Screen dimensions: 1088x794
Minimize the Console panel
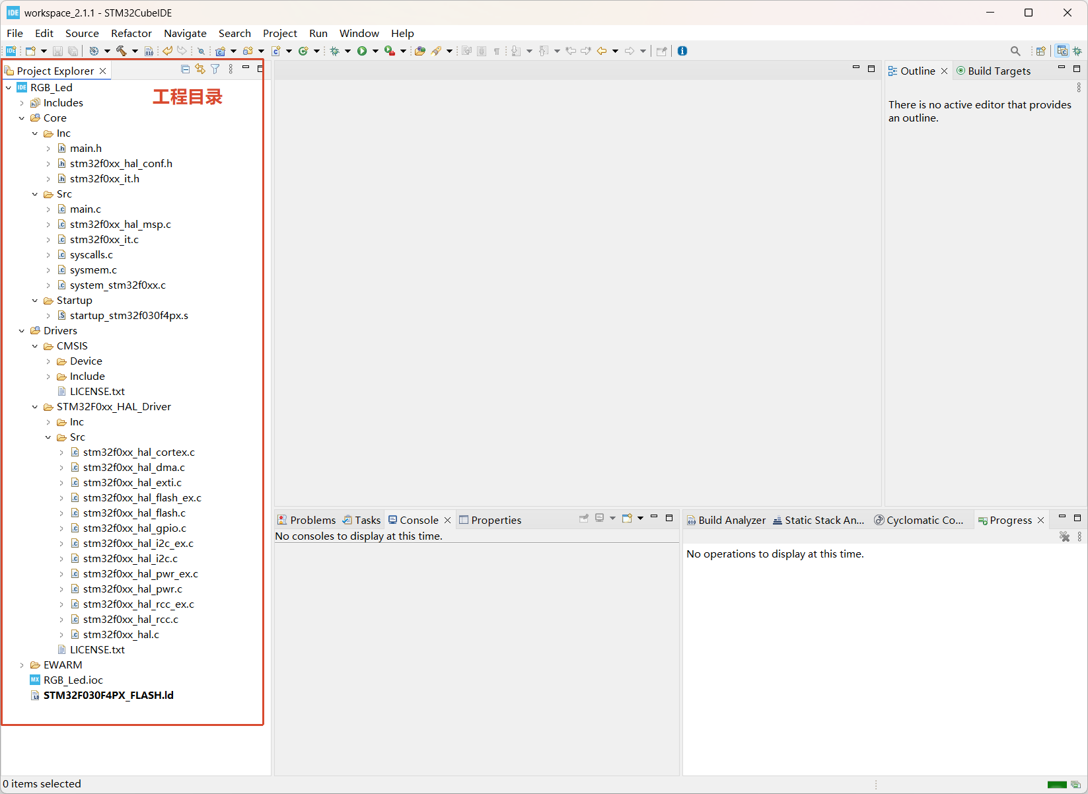tap(654, 517)
